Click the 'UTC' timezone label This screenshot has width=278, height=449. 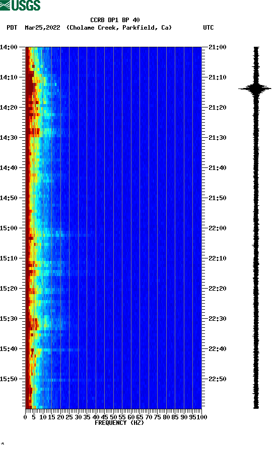point(208,28)
